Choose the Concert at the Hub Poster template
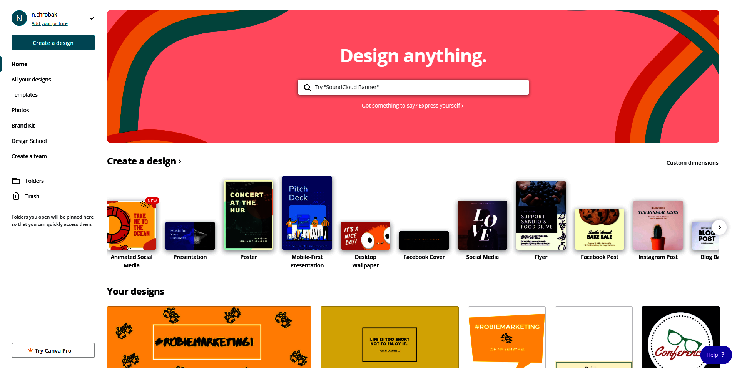Viewport: 732px width, 368px height. pos(249,215)
